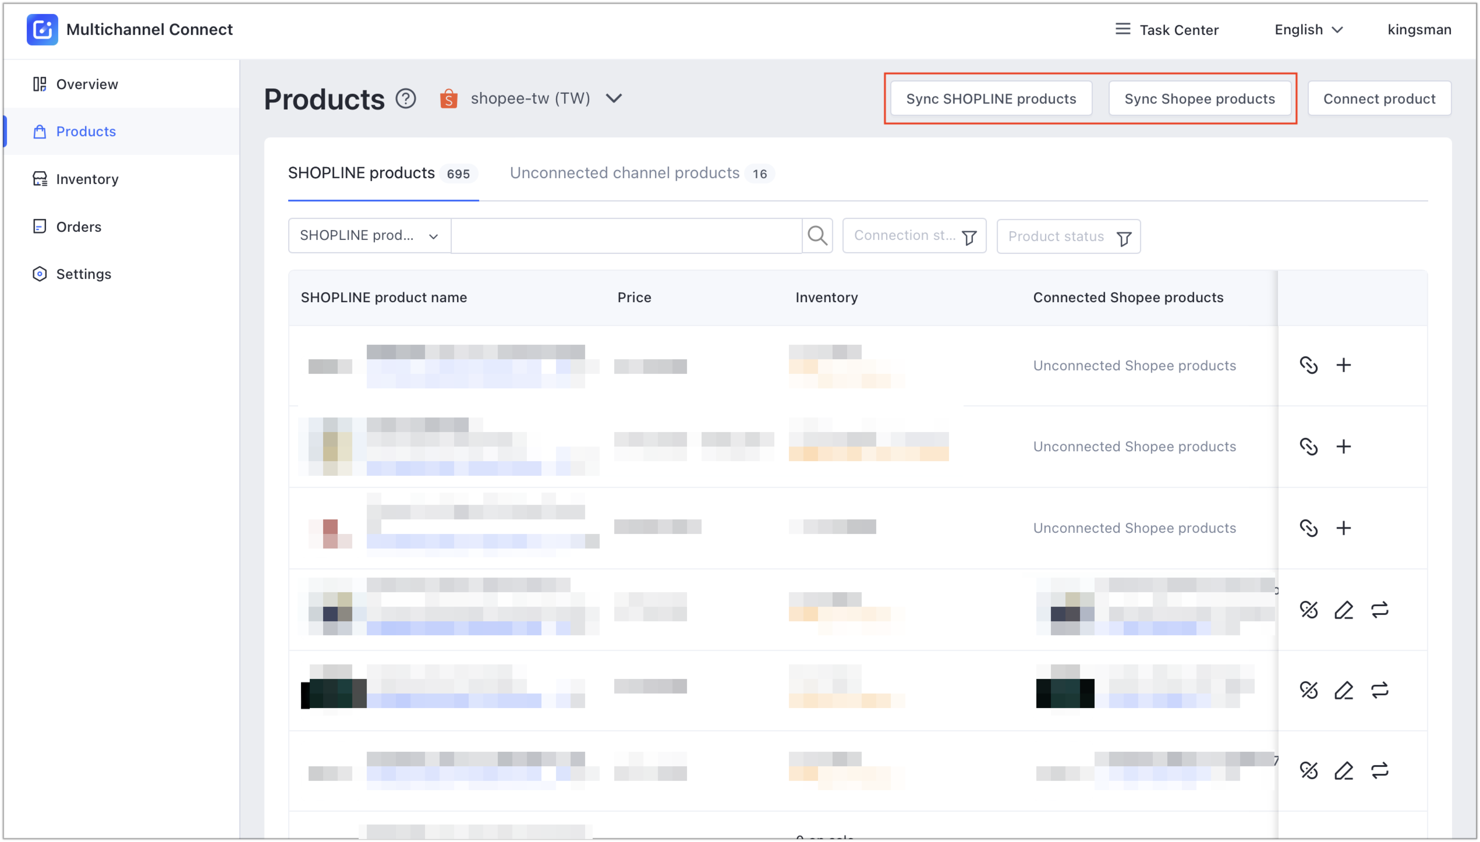Click the Multichannel Connect logo icon
Image resolution: width=1480 pixels, height=842 pixels.
click(42, 29)
